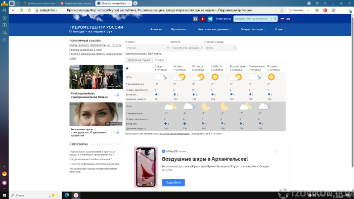Expand the О нас menu

280,29
